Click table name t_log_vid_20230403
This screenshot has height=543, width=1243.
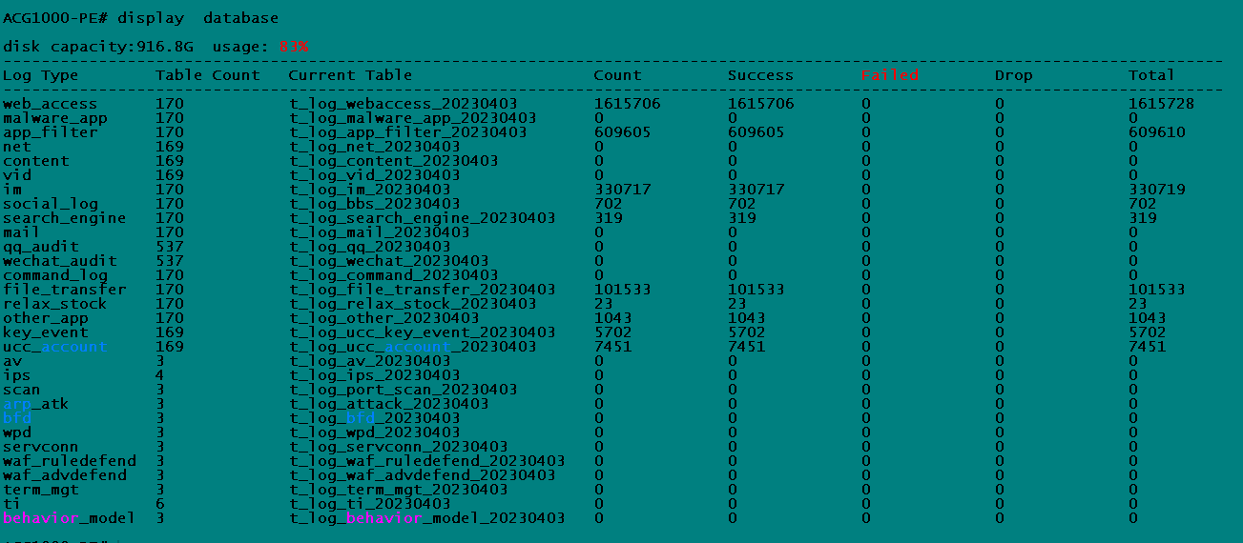point(375,175)
